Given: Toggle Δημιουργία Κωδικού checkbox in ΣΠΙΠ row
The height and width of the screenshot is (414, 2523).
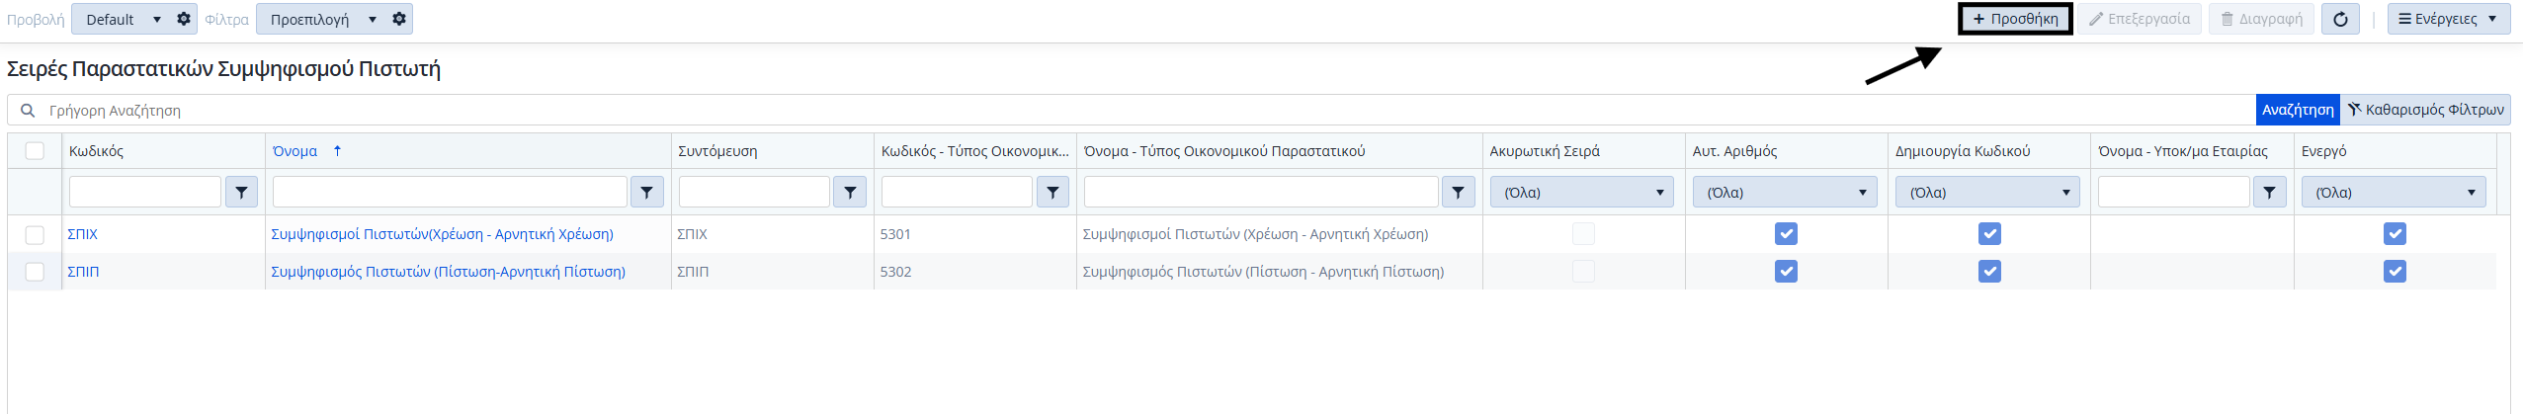Looking at the screenshot, I should coord(1989,271).
